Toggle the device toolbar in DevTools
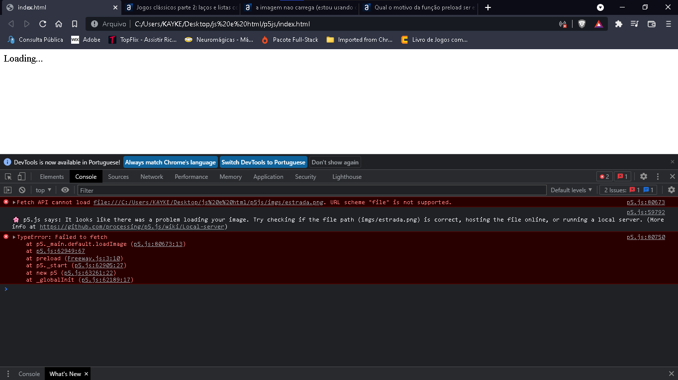The image size is (678, 380). (x=21, y=177)
